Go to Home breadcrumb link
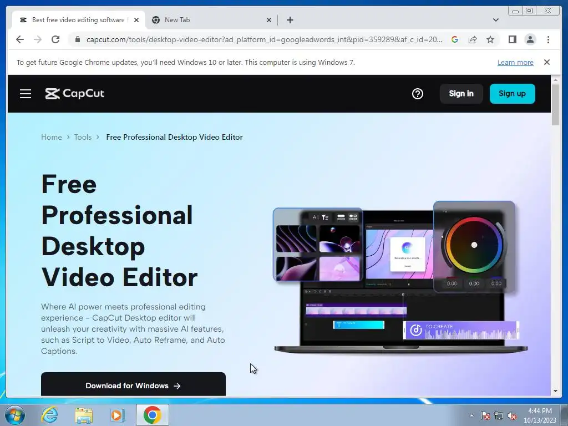The width and height of the screenshot is (568, 426). pyautogui.click(x=52, y=137)
